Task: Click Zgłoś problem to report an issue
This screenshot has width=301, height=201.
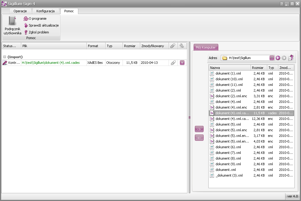Action: tap(36, 32)
